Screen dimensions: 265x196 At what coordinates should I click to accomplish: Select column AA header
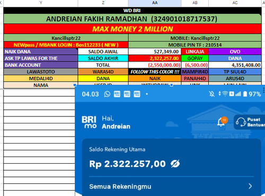coord(155,3)
